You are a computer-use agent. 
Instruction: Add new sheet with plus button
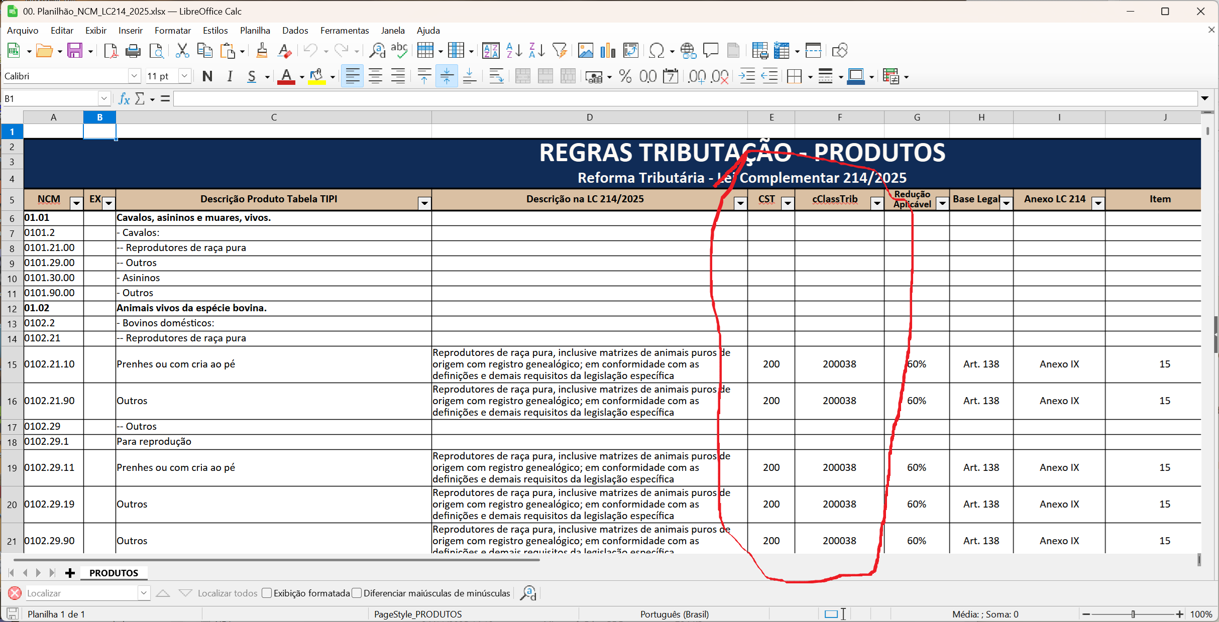click(x=70, y=573)
